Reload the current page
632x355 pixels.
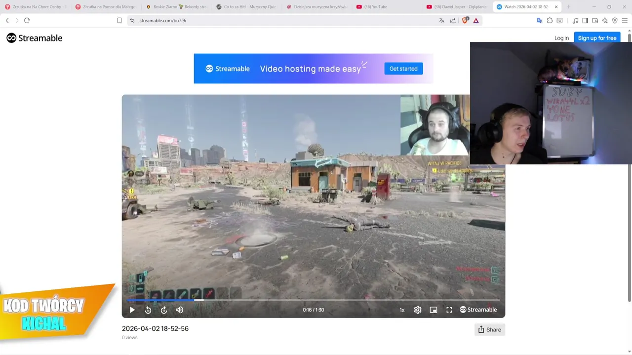(x=27, y=20)
